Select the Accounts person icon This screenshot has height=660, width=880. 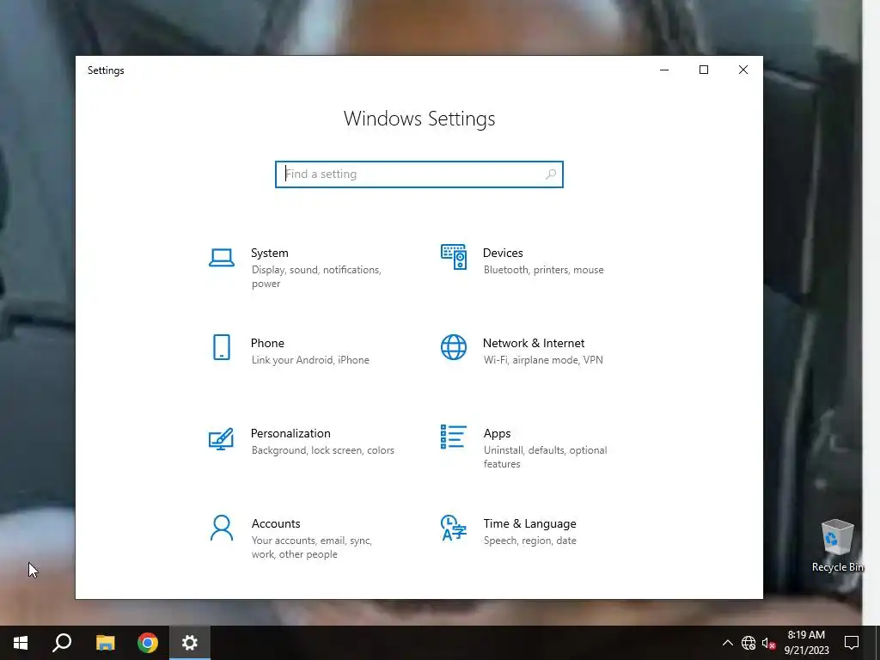pos(222,529)
